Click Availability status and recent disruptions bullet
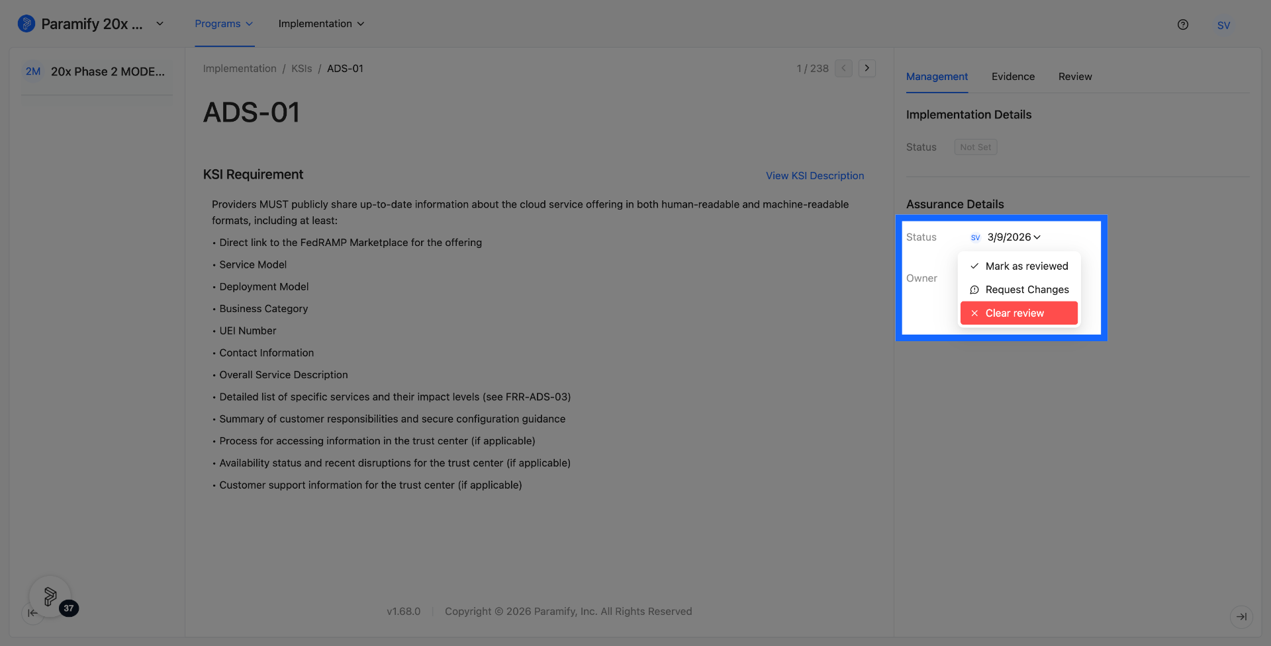 395,464
